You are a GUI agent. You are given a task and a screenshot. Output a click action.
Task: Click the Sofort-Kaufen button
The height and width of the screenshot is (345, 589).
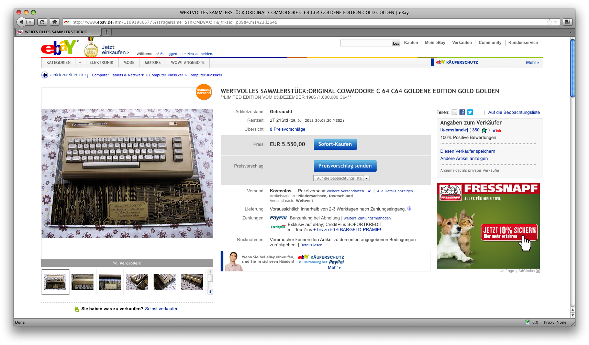click(x=335, y=144)
